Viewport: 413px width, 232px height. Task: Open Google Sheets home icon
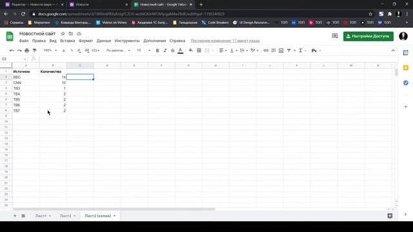click(10, 36)
